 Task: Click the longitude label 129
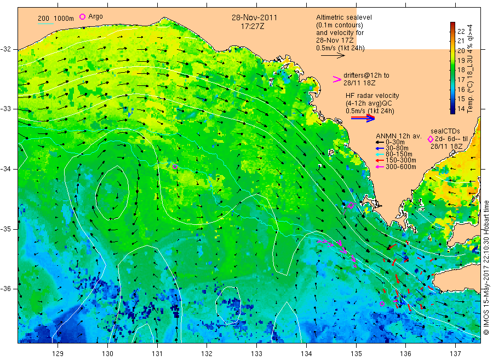click(58, 354)
